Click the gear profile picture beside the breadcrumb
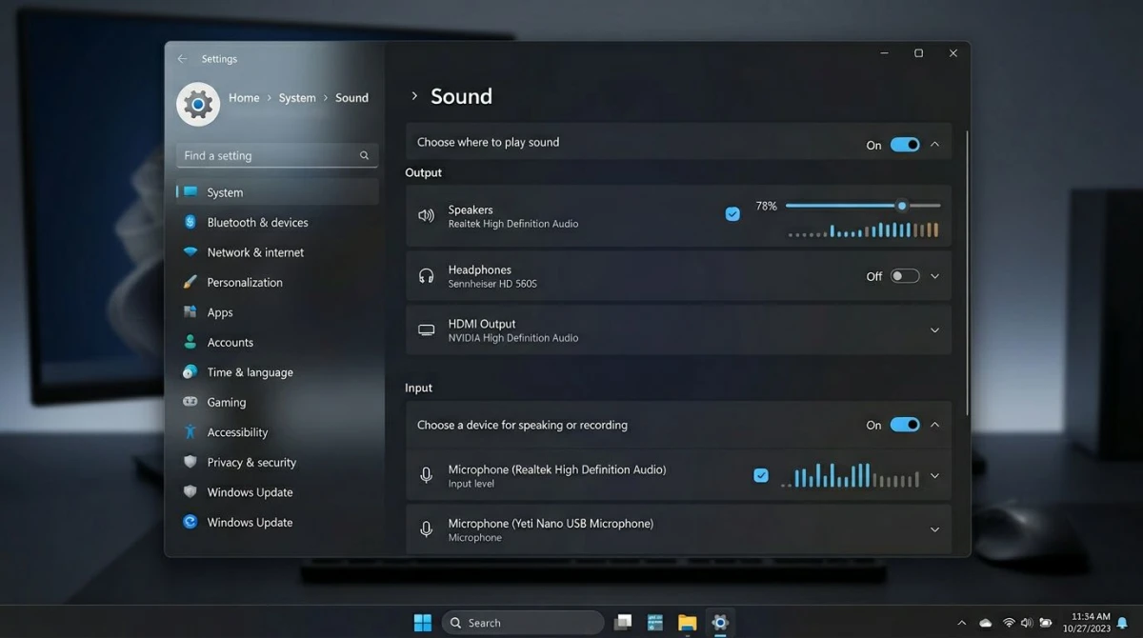Viewport: 1143px width, 638px height. tap(198, 104)
